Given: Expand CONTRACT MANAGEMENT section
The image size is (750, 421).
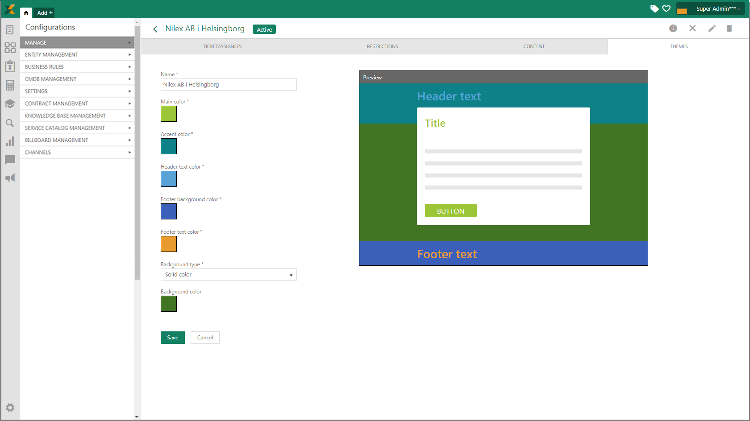Looking at the screenshot, I should [x=77, y=103].
